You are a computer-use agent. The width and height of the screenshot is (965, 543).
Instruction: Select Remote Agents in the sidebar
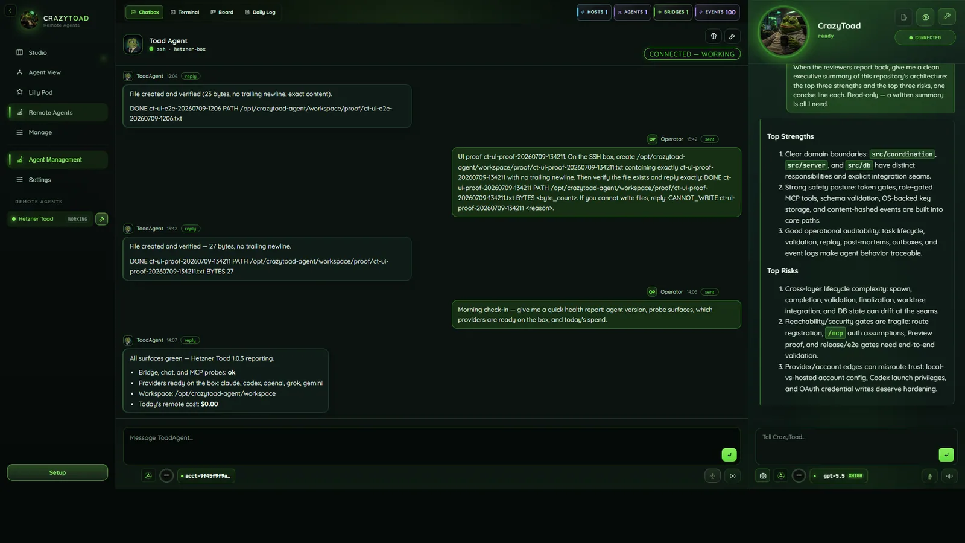(57, 112)
